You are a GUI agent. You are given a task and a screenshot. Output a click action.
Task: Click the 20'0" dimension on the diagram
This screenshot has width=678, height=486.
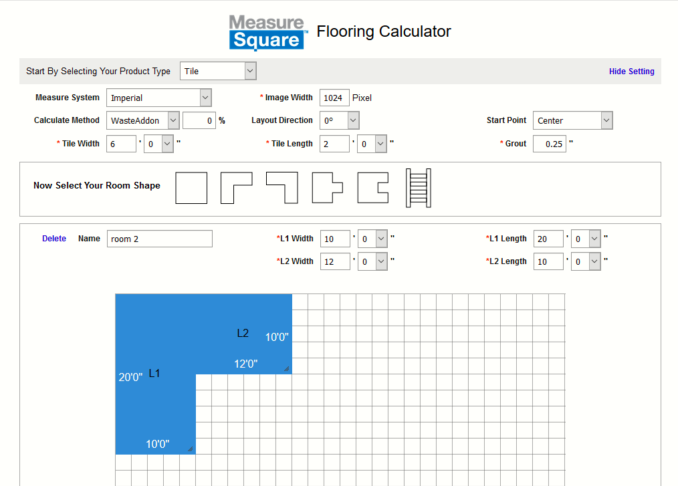coord(130,377)
